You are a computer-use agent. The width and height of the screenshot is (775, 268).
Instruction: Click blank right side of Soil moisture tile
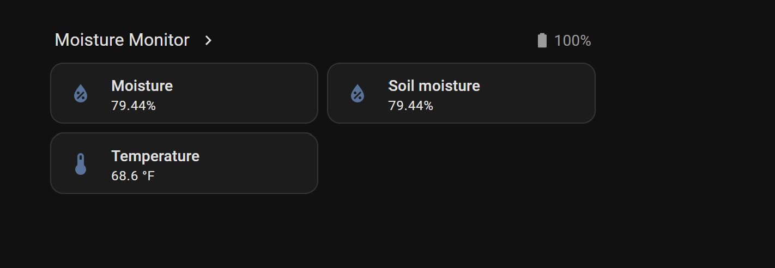[x=550, y=93]
